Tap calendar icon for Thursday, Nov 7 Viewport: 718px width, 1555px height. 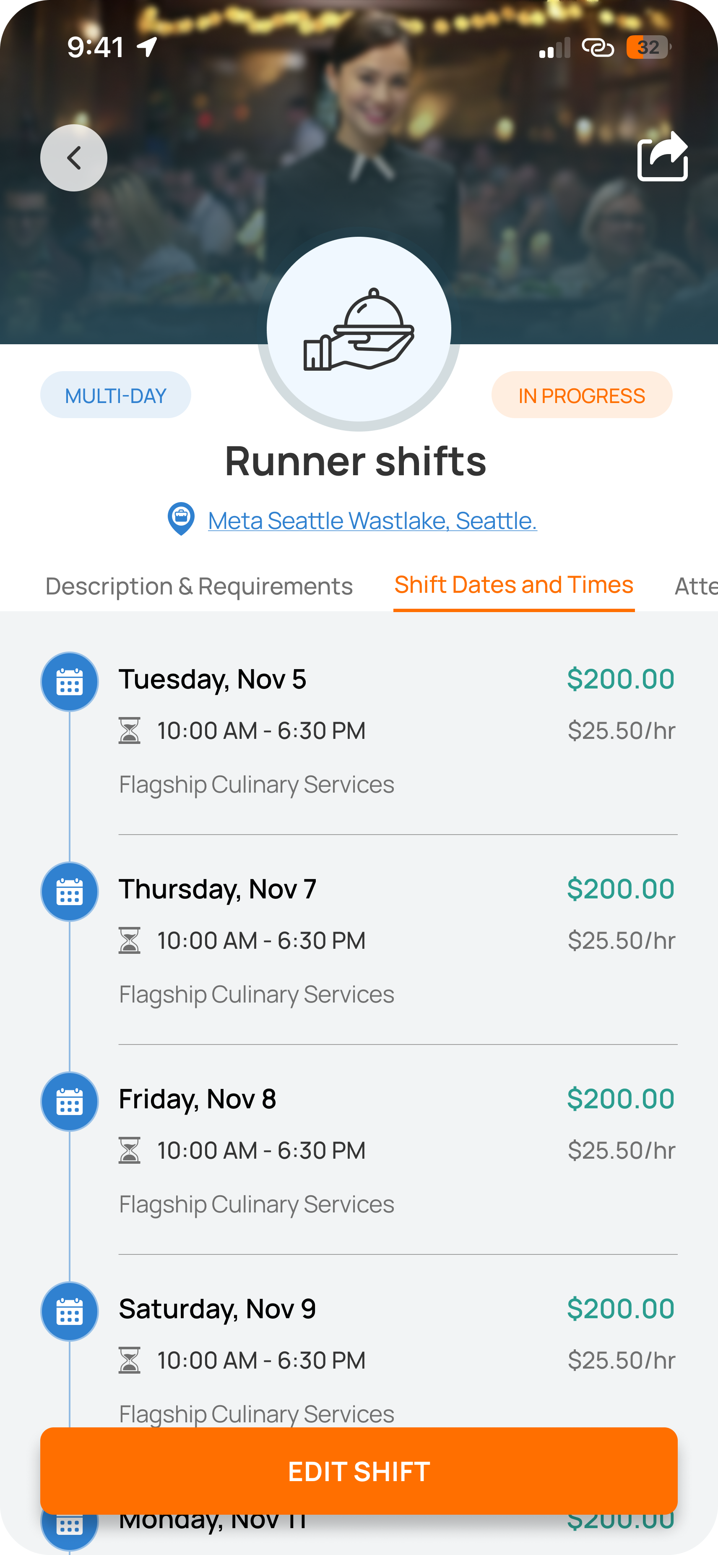pos(69,892)
